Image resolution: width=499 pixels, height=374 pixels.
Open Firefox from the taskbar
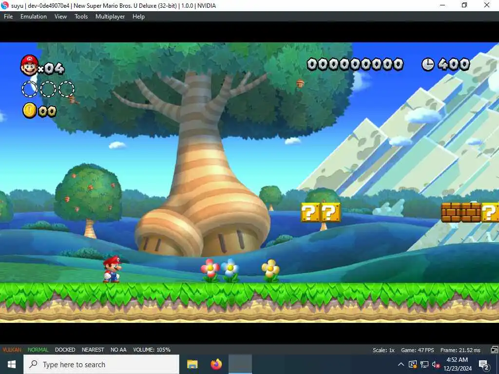click(x=216, y=364)
